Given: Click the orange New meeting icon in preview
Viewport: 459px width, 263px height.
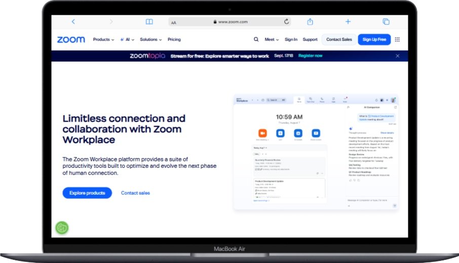Looking at the screenshot, I should [262, 133].
